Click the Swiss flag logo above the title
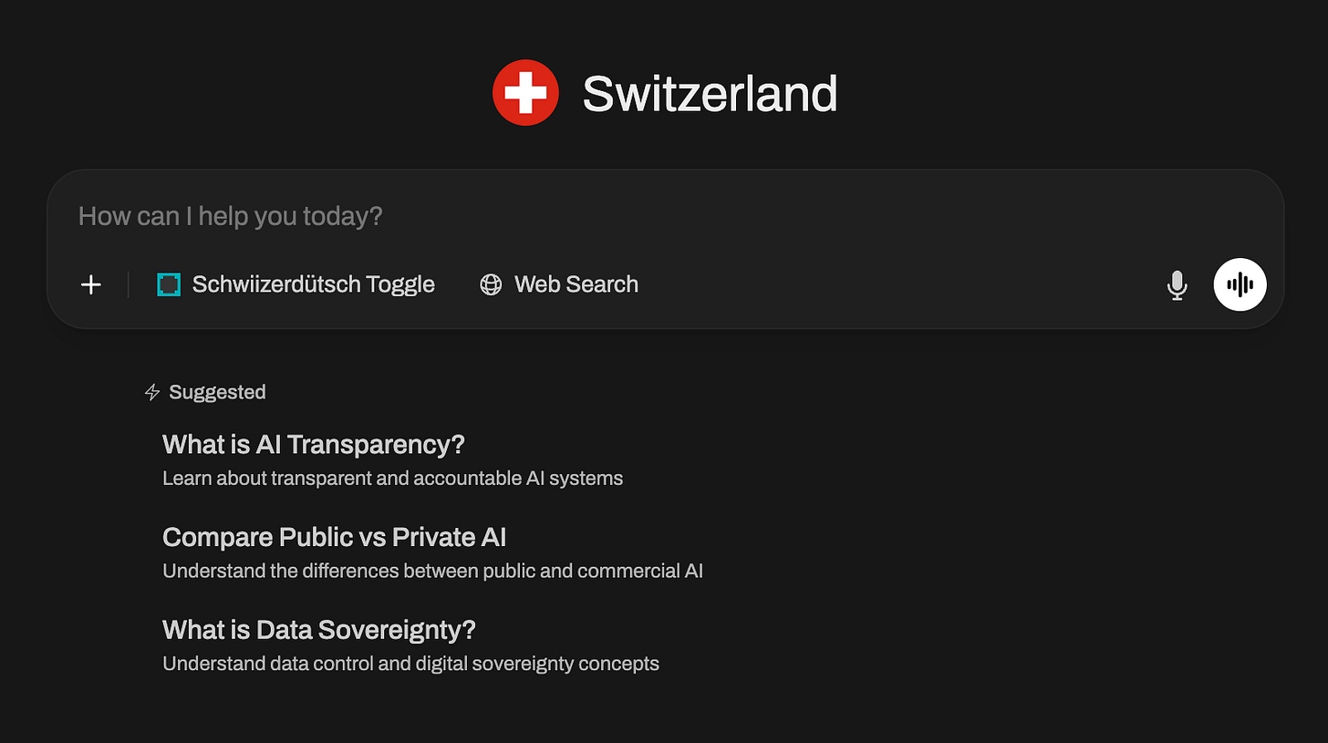Screen dimensions: 1328x743 coord(525,92)
